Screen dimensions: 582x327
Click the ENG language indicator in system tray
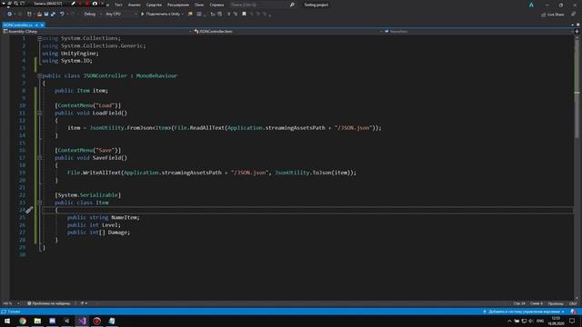(540, 321)
